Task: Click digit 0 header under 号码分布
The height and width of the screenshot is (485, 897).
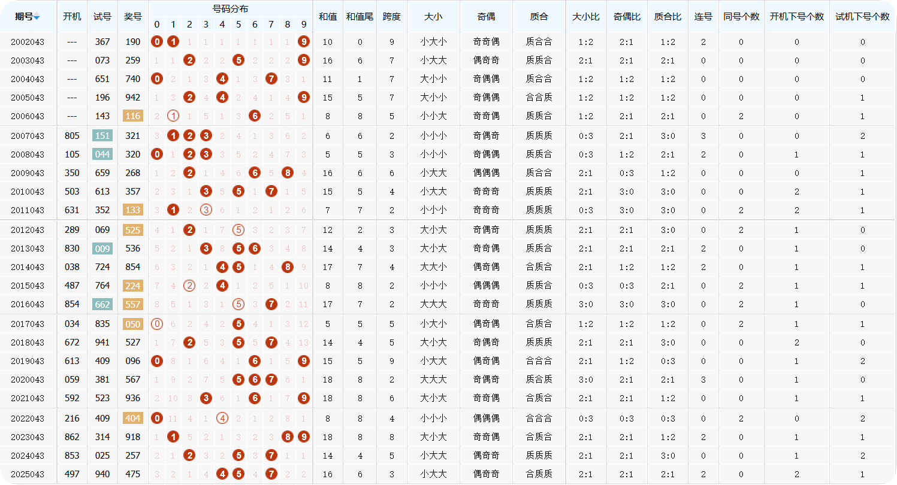Action: [157, 25]
